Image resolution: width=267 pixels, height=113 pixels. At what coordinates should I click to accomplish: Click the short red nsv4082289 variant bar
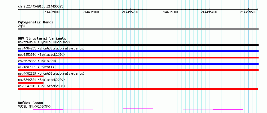tap(31, 76)
